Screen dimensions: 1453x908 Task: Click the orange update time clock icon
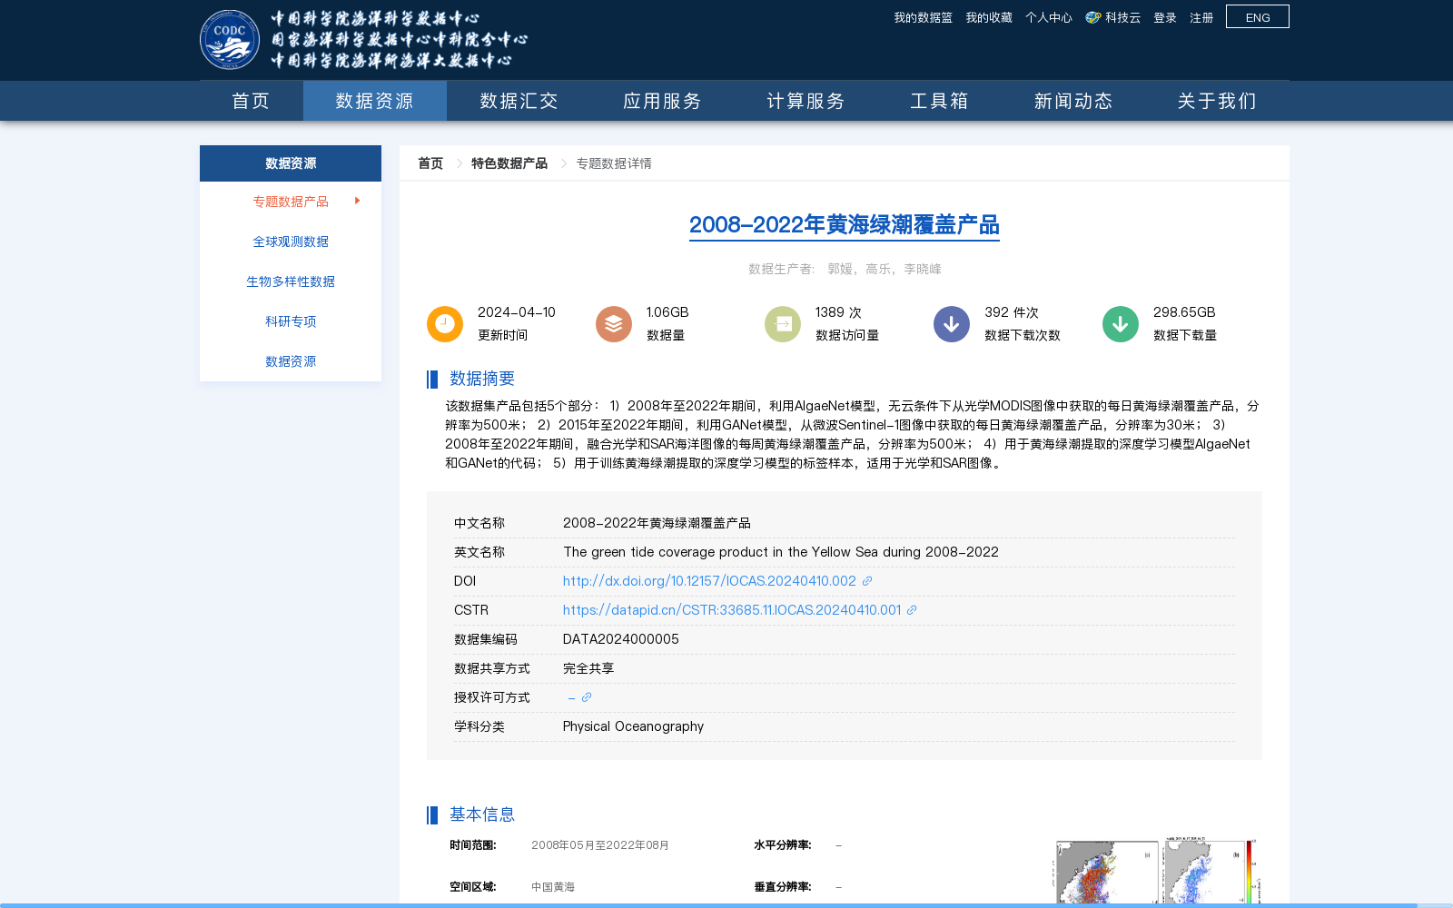coord(444,323)
